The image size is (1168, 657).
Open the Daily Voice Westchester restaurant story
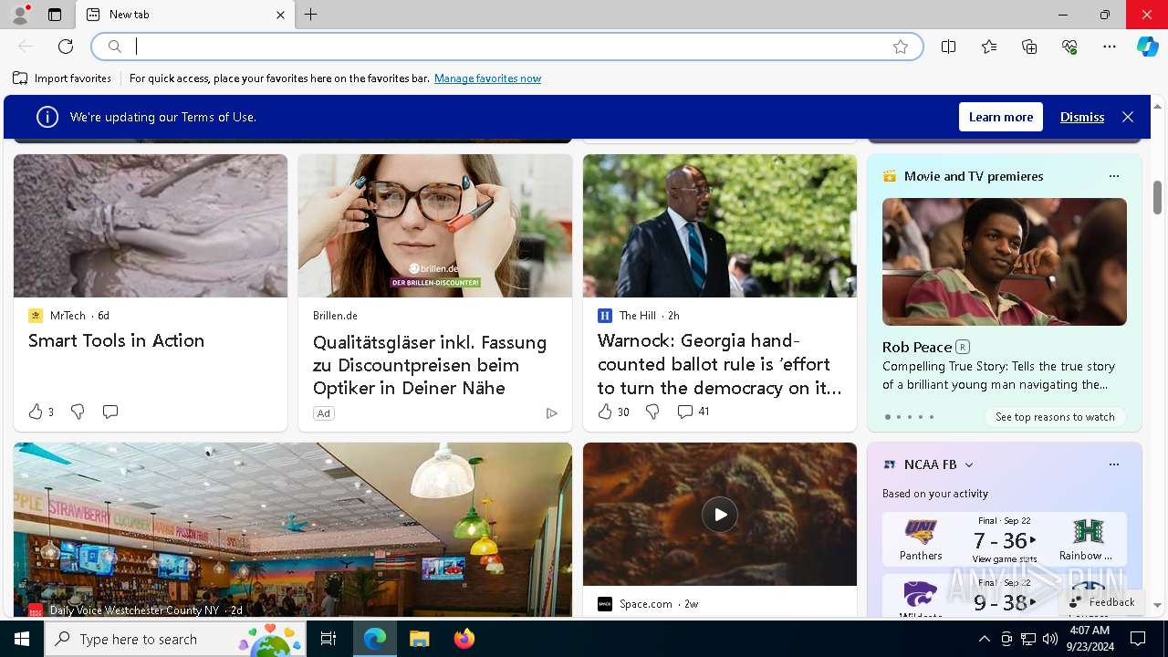pyautogui.click(x=293, y=529)
